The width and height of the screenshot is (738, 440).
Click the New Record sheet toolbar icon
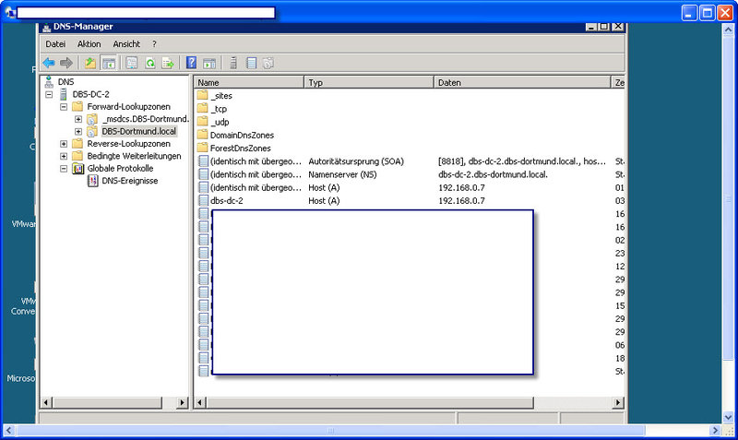click(251, 63)
